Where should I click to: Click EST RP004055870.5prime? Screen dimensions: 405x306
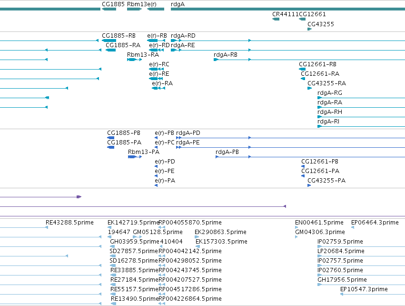(x=190, y=223)
